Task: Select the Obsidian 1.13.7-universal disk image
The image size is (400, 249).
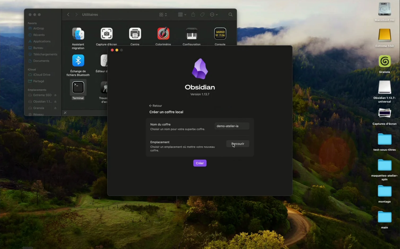Action: [x=384, y=87]
